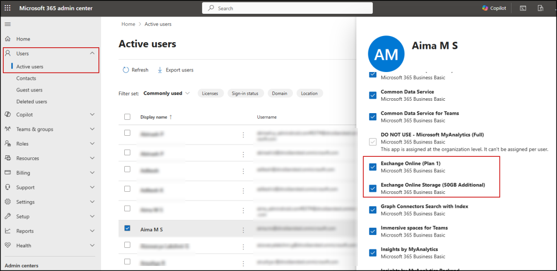Uncheck Common Data Service for Teams
The image size is (557, 271).
373,117
